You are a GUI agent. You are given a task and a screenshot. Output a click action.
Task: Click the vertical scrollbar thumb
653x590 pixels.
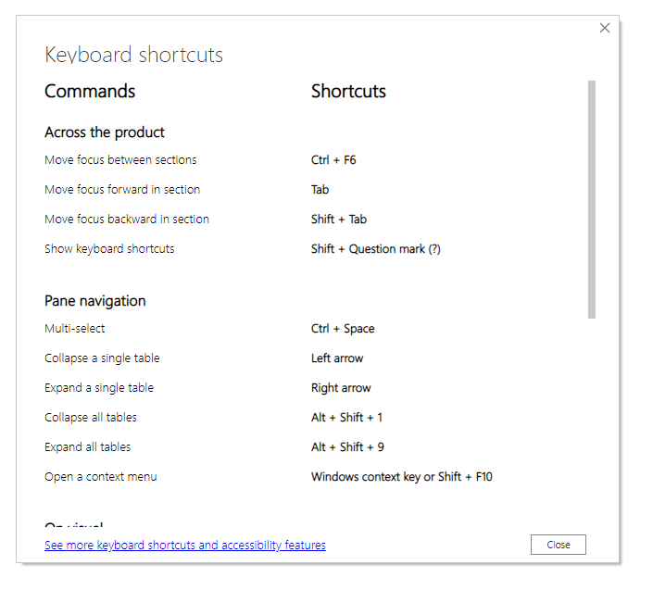(x=591, y=199)
